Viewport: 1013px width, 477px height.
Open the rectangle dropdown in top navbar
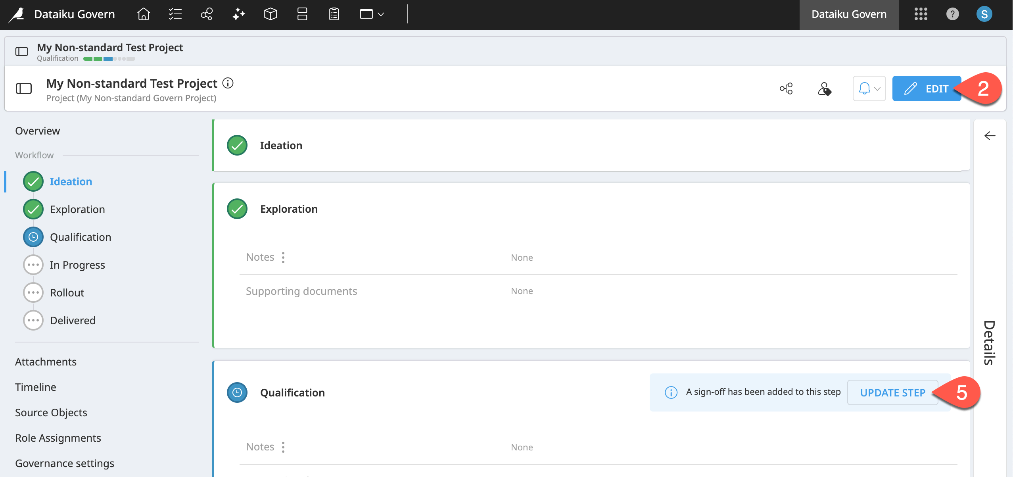372,14
